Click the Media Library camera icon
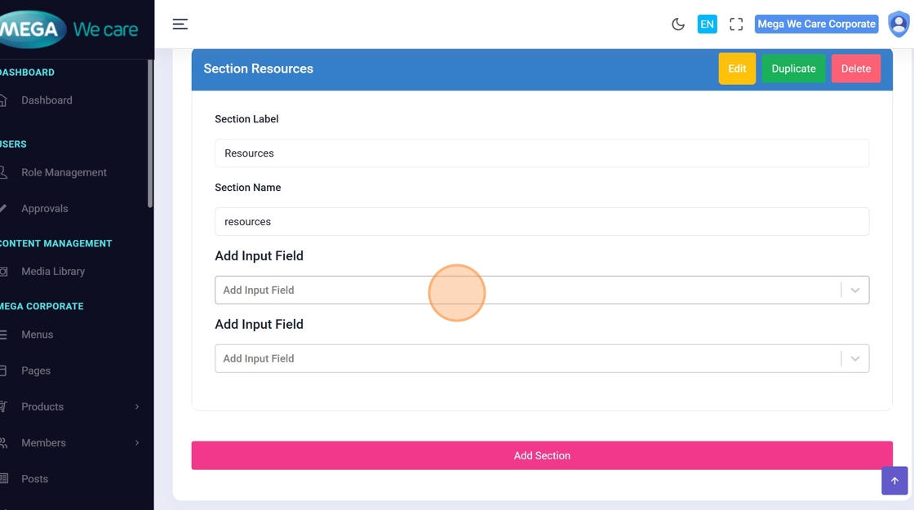The image size is (914, 510). coord(4,272)
